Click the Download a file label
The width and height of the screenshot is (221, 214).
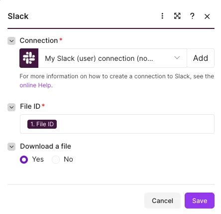coord(45,146)
